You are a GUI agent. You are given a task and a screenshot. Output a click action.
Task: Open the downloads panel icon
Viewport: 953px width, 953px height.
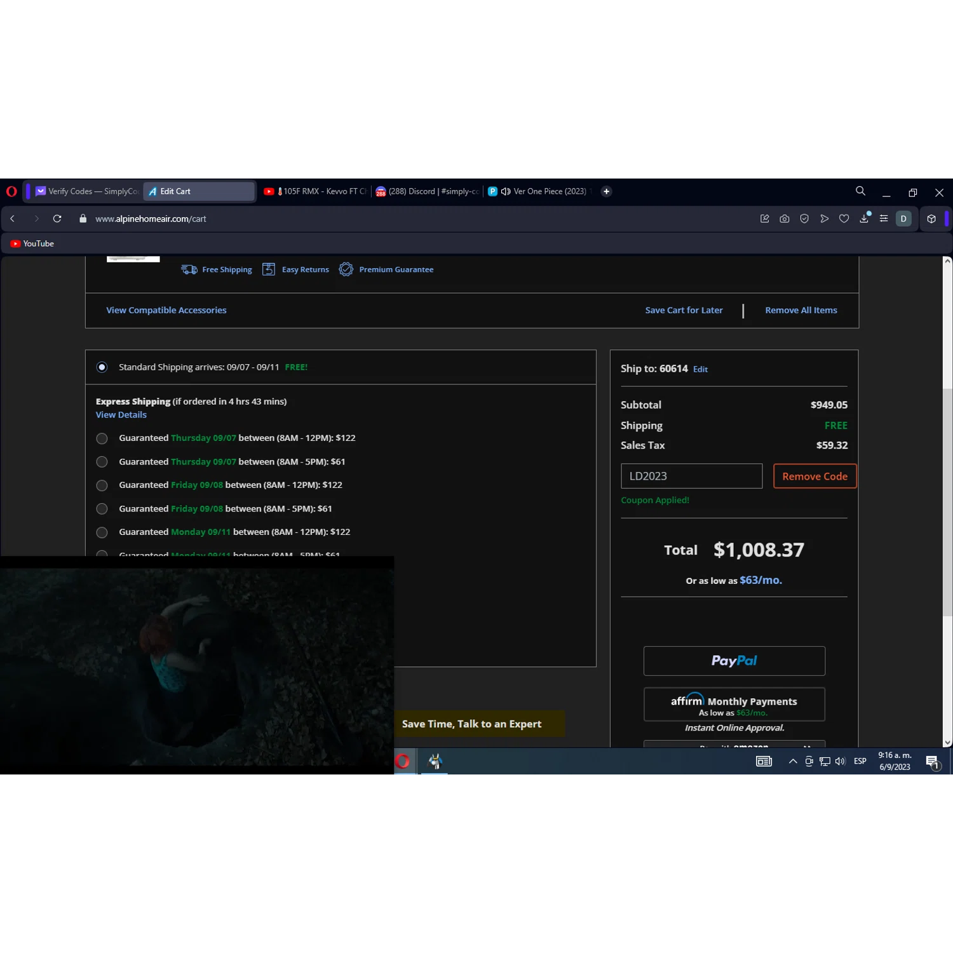tap(864, 218)
